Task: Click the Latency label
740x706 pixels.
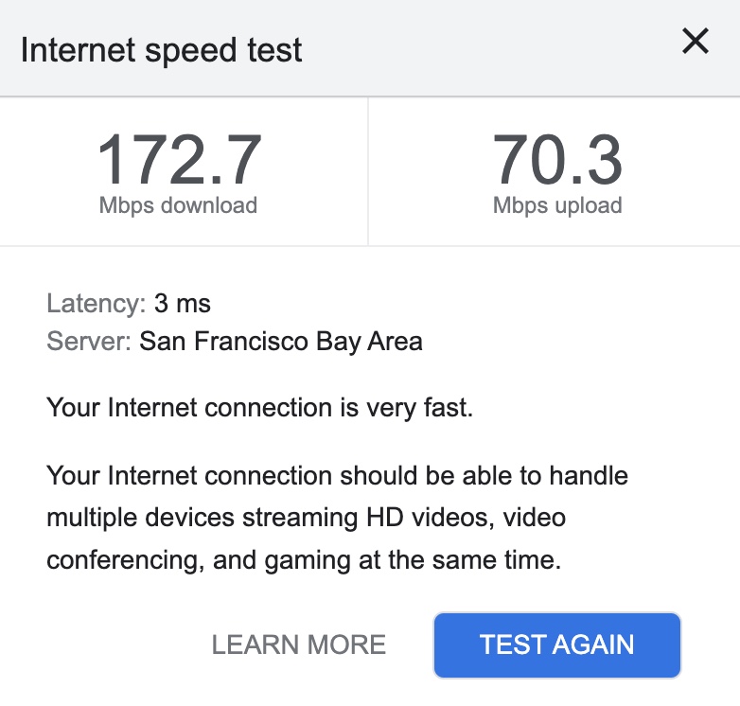Action: click(x=96, y=304)
